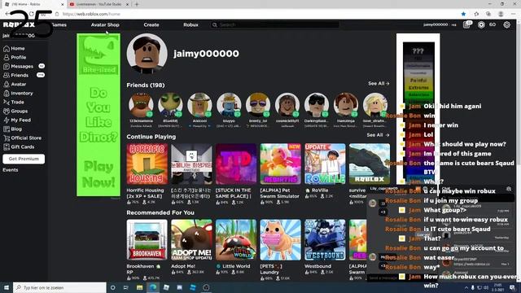
Task: Open Trade in the sidebar
Action: pyautogui.click(x=14, y=103)
